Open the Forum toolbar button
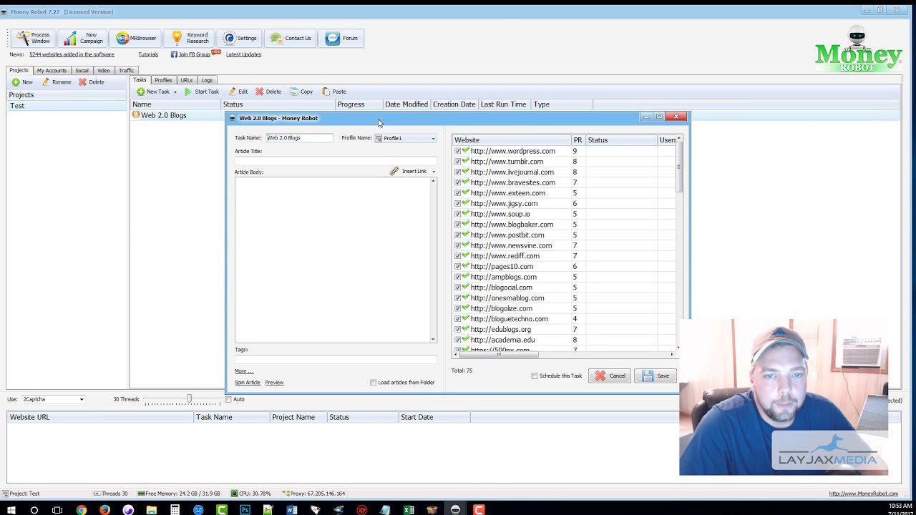The image size is (916, 515). click(x=341, y=38)
